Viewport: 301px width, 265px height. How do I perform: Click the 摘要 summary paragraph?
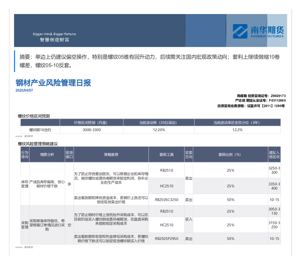click(x=149, y=61)
